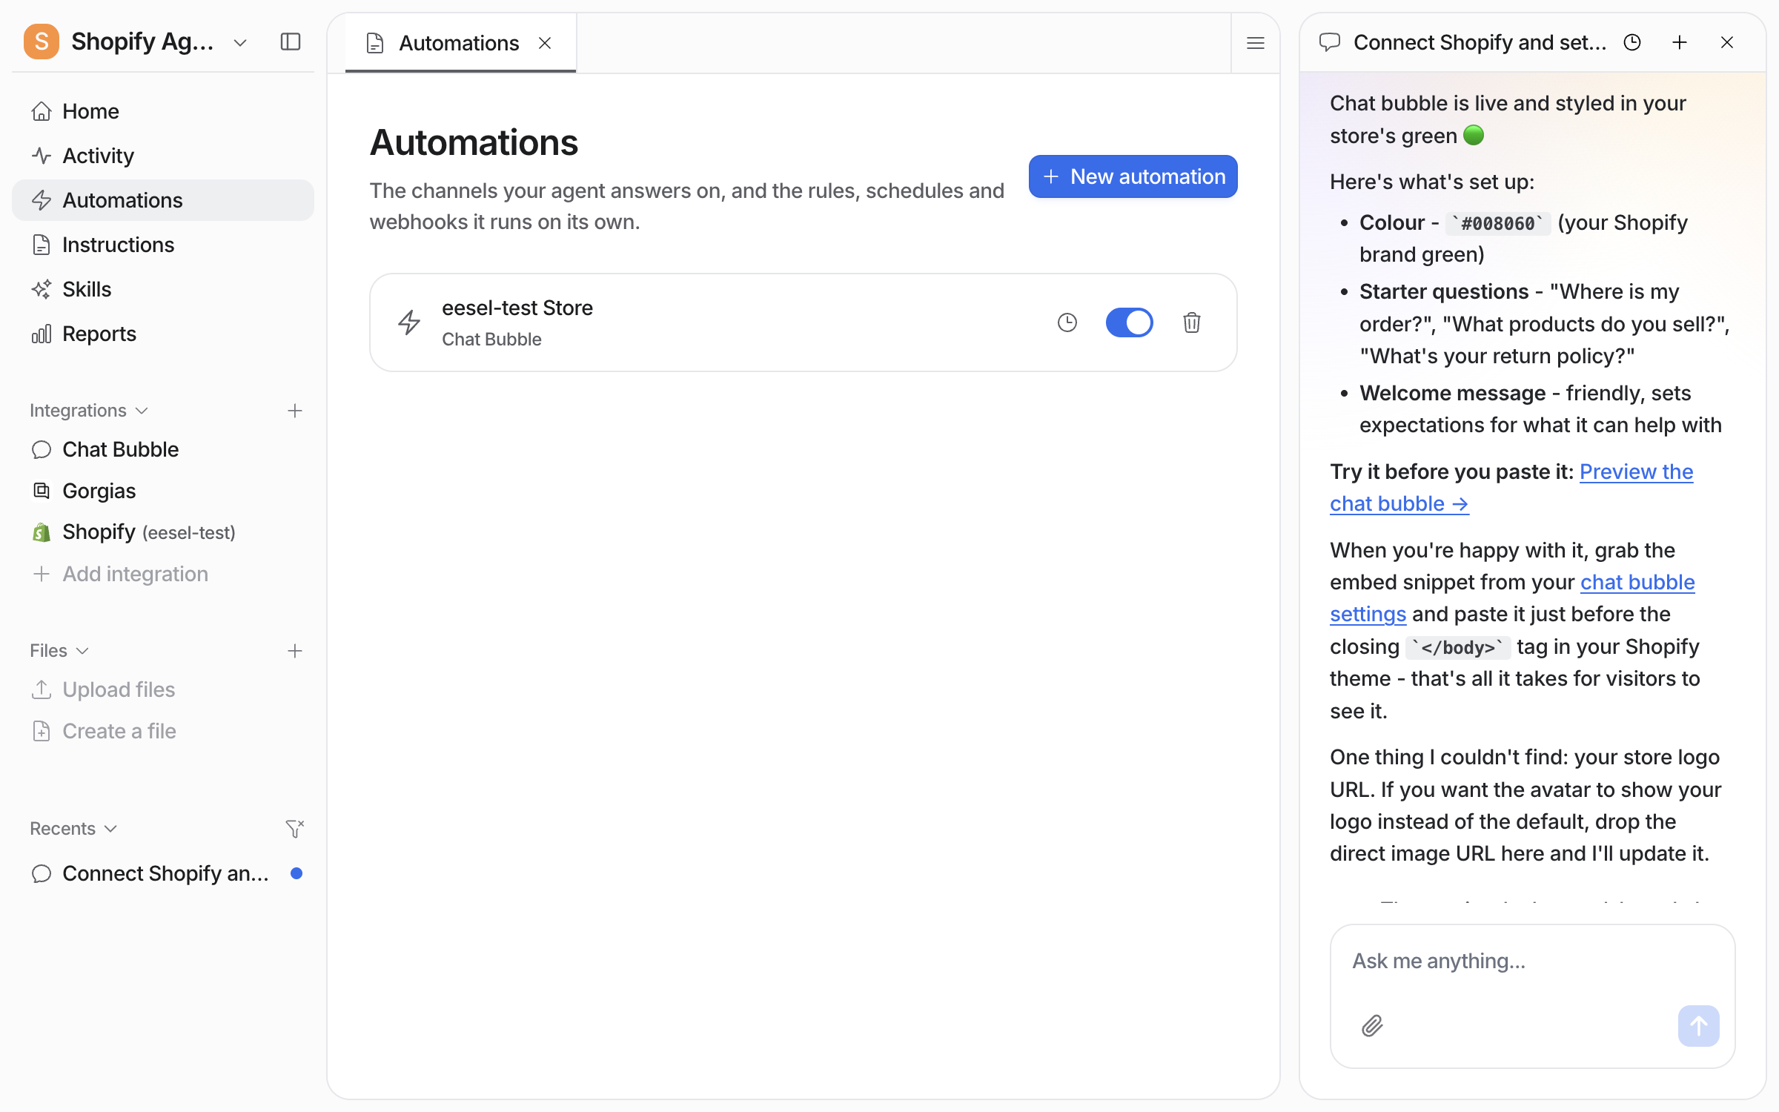Image resolution: width=1779 pixels, height=1112 pixels.
Task: Click New automation button
Action: coord(1133,176)
